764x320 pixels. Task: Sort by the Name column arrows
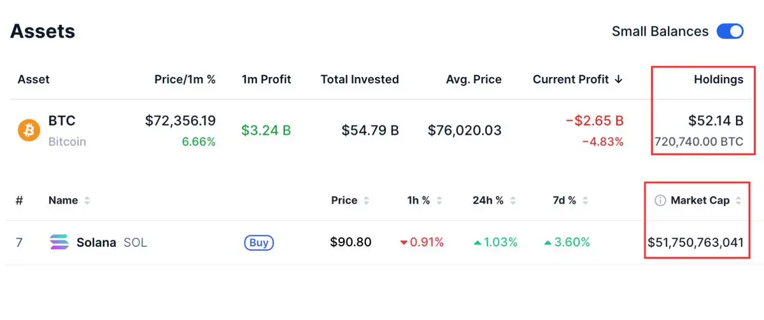[x=87, y=200]
